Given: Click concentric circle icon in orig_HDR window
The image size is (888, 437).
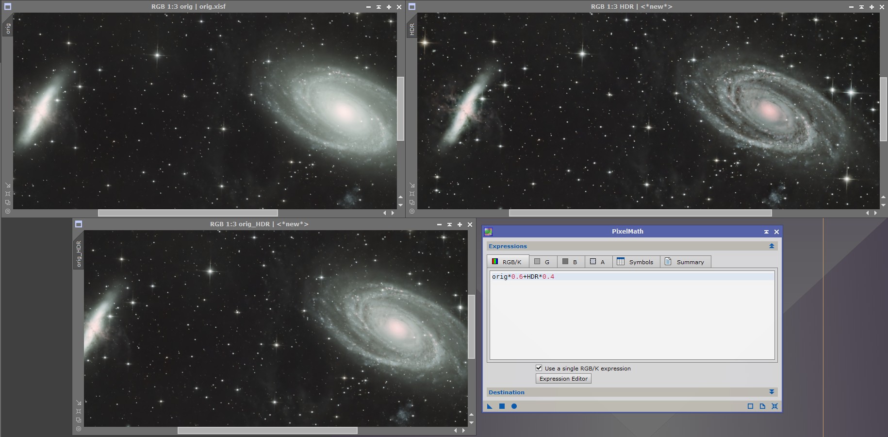Looking at the screenshot, I should pos(79,429).
